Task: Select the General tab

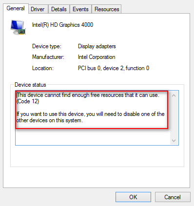Action: [x=16, y=8]
